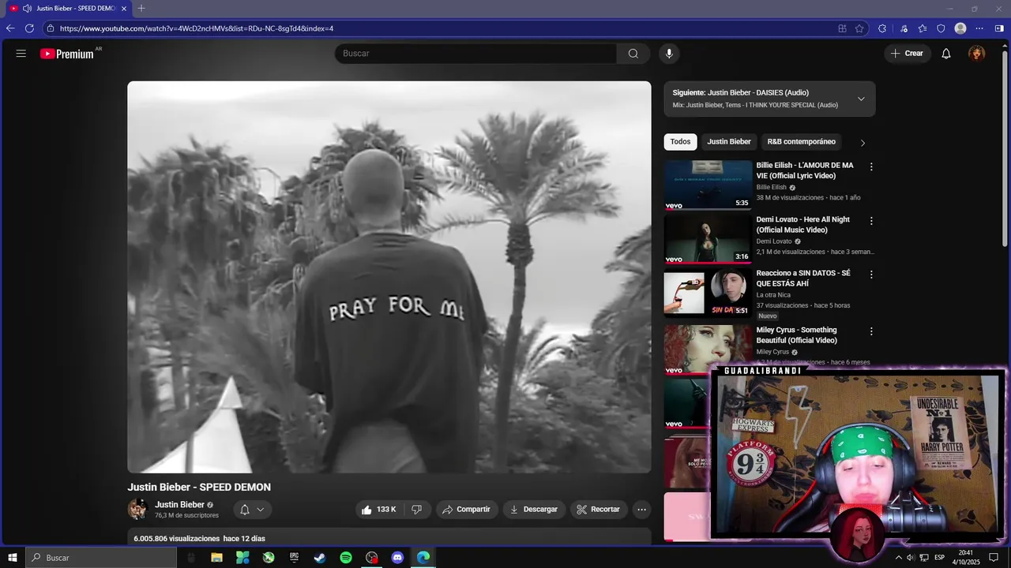Open Epic Games launcher from taskbar
1011x568 pixels.
tap(294, 558)
